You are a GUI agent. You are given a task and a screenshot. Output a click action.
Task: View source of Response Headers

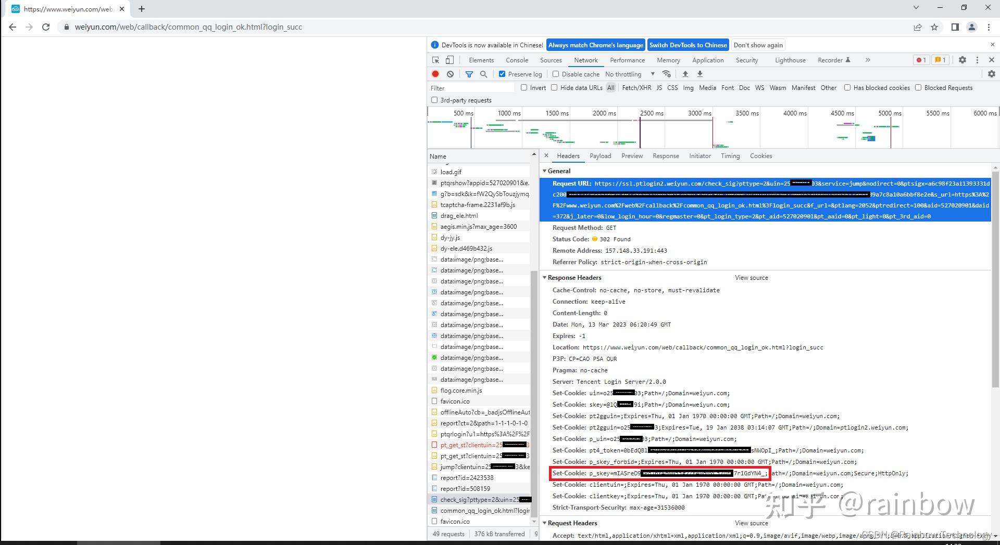751,277
